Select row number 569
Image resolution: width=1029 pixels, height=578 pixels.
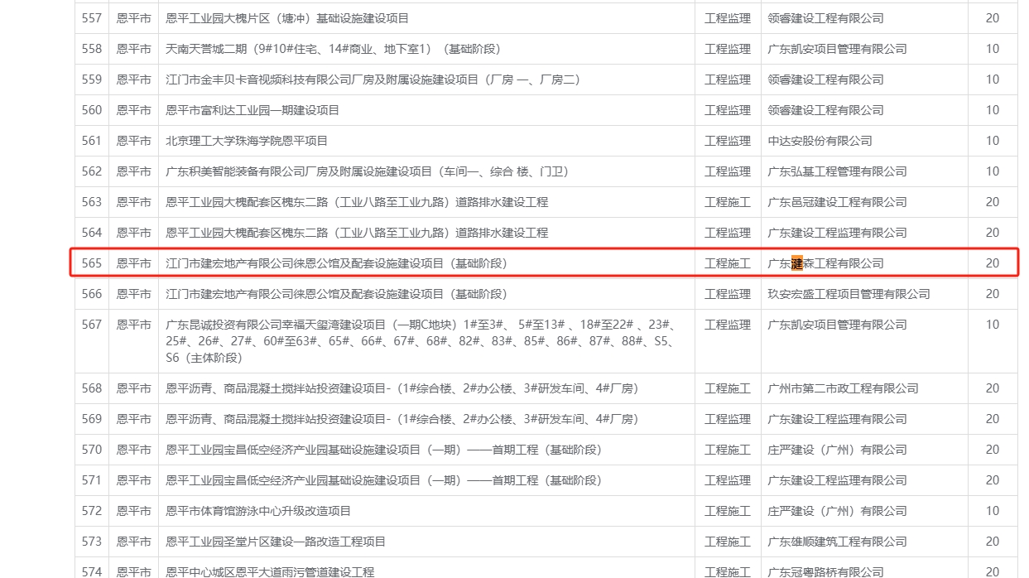point(92,419)
